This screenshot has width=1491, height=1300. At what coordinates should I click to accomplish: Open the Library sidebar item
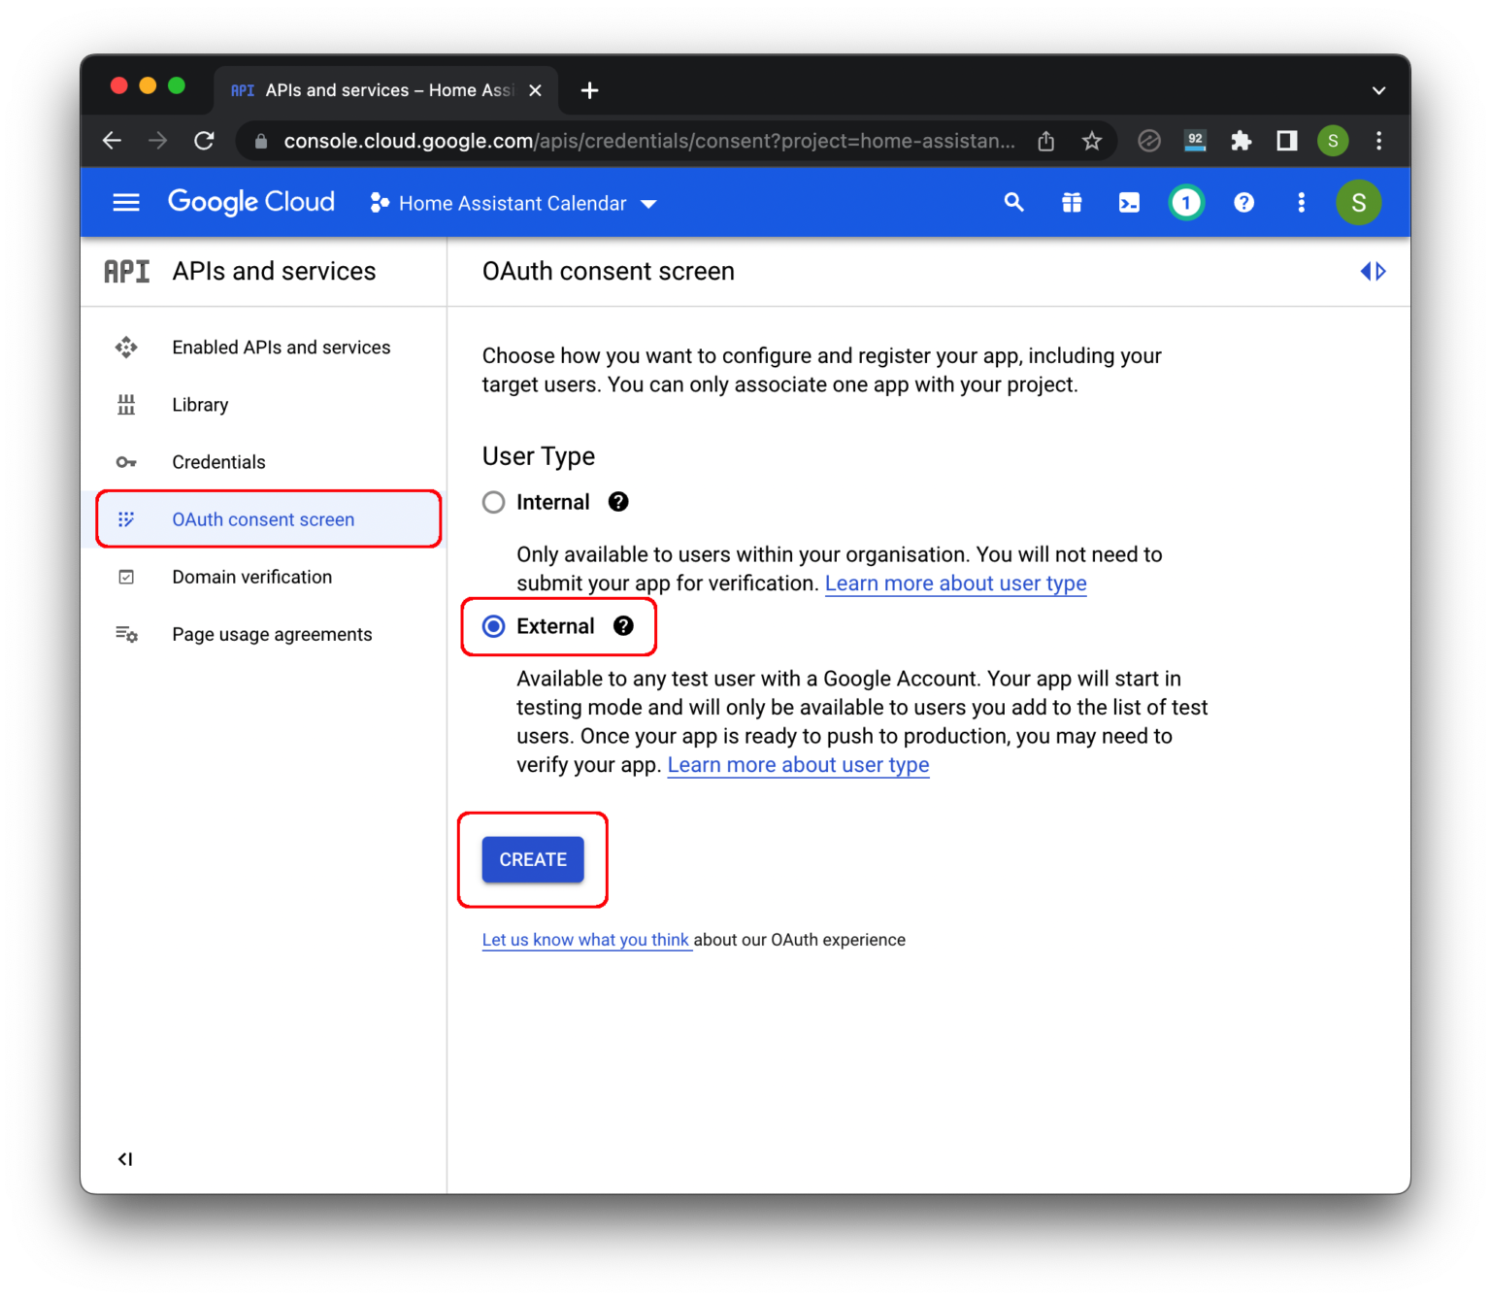point(200,405)
